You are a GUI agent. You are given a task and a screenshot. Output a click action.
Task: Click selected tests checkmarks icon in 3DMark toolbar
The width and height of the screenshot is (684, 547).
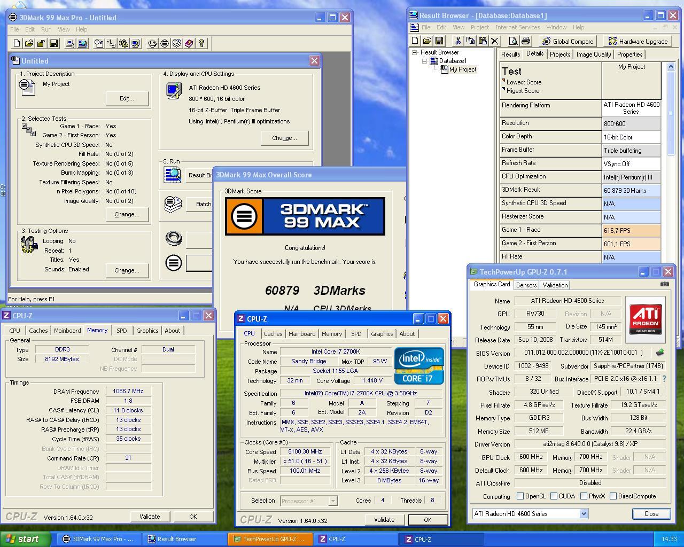(x=111, y=43)
